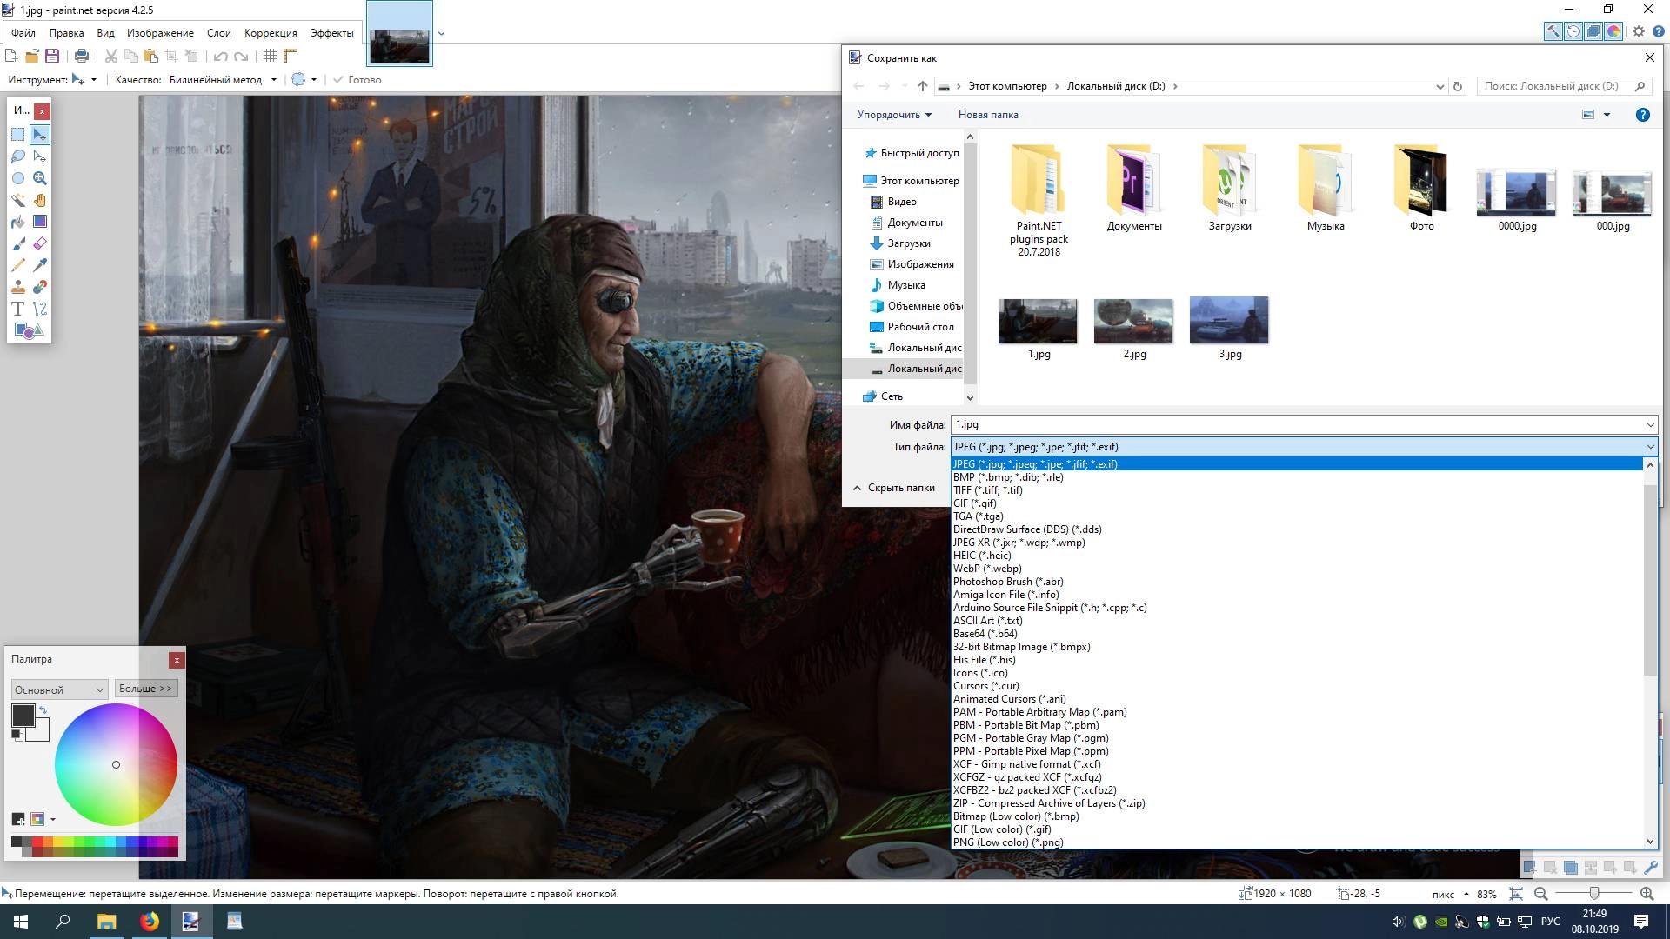This screenshot has height=939, width=1670.
Task: Open the Изображение menu
Action: tap(160, 33)
